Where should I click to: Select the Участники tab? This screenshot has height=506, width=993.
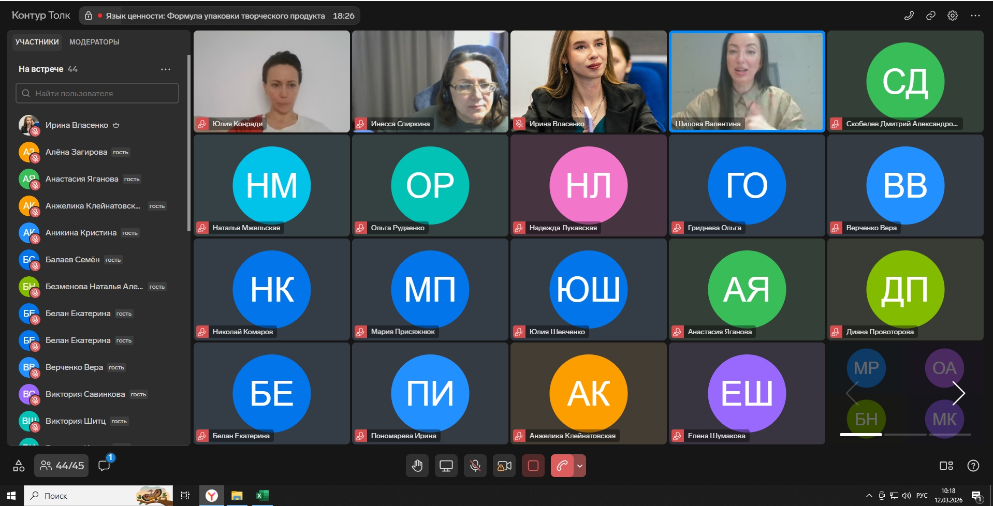37,42
